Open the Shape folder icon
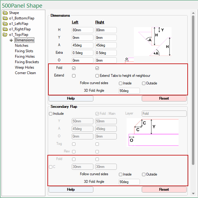This screenshot has width=198, height=198. coord(5,13)
